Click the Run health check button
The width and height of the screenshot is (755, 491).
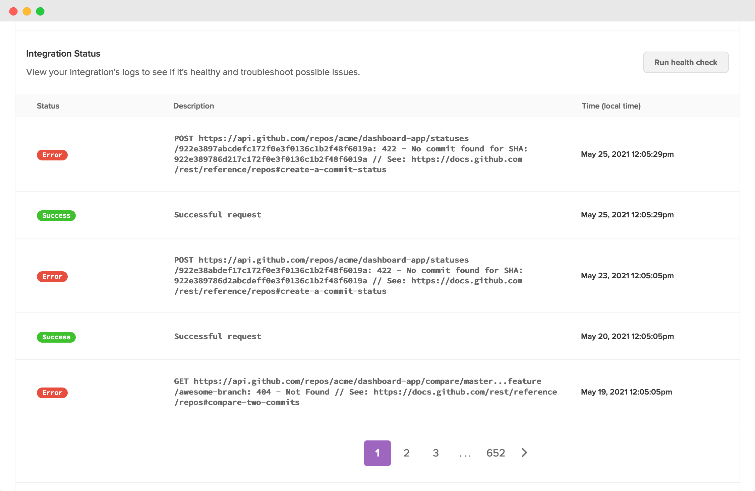(686, 62)
